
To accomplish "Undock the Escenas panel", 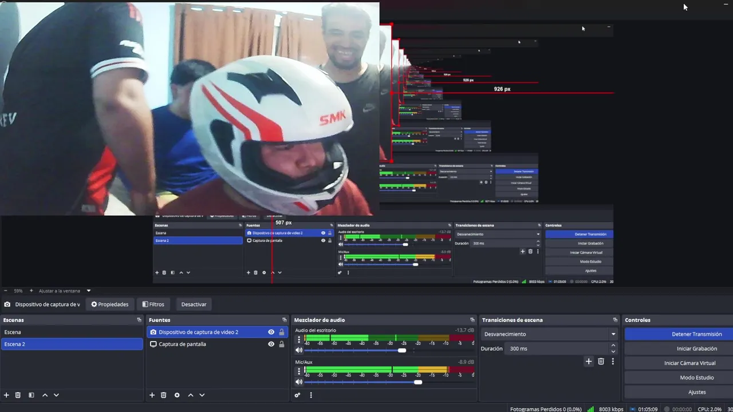I will 139,320.
